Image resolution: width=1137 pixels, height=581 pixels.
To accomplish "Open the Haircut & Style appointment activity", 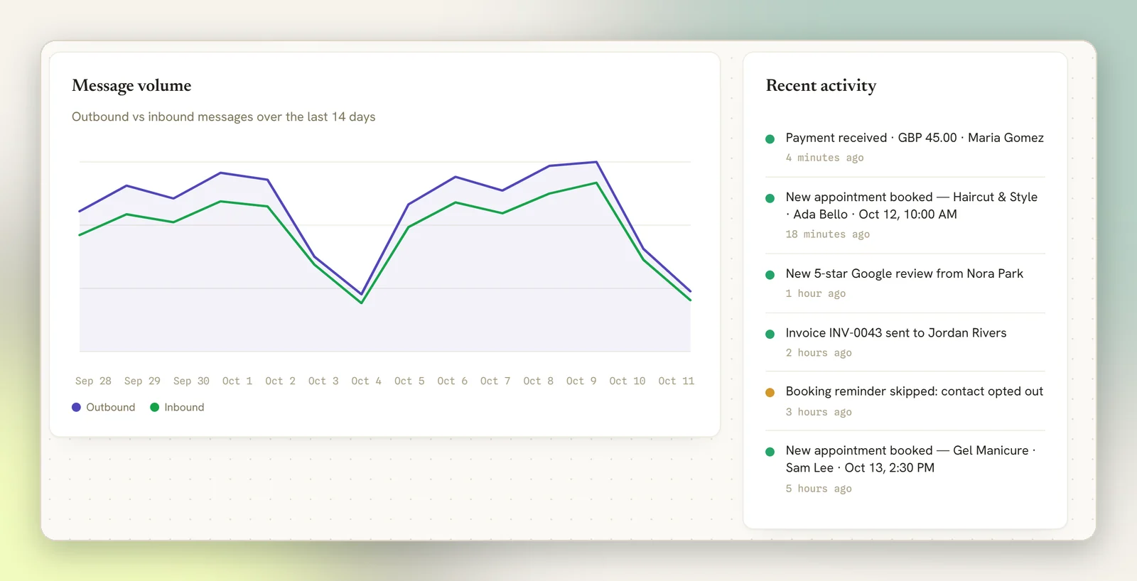I will click(905, 215).
